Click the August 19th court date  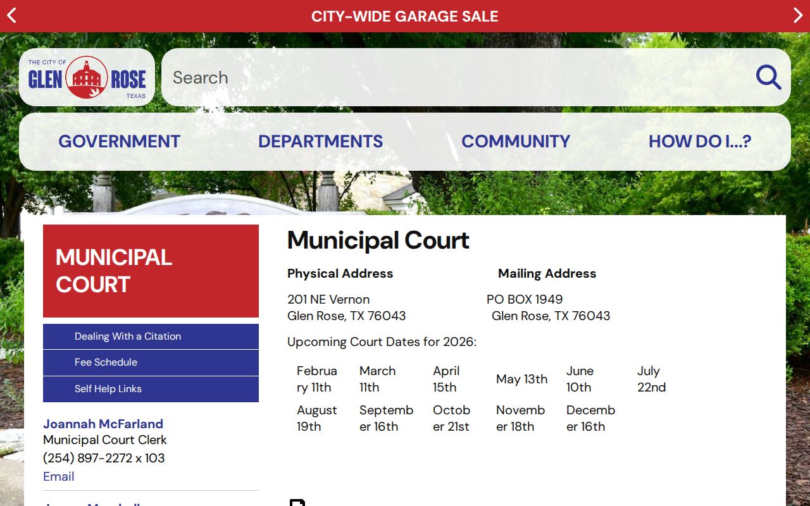point(317,418)
